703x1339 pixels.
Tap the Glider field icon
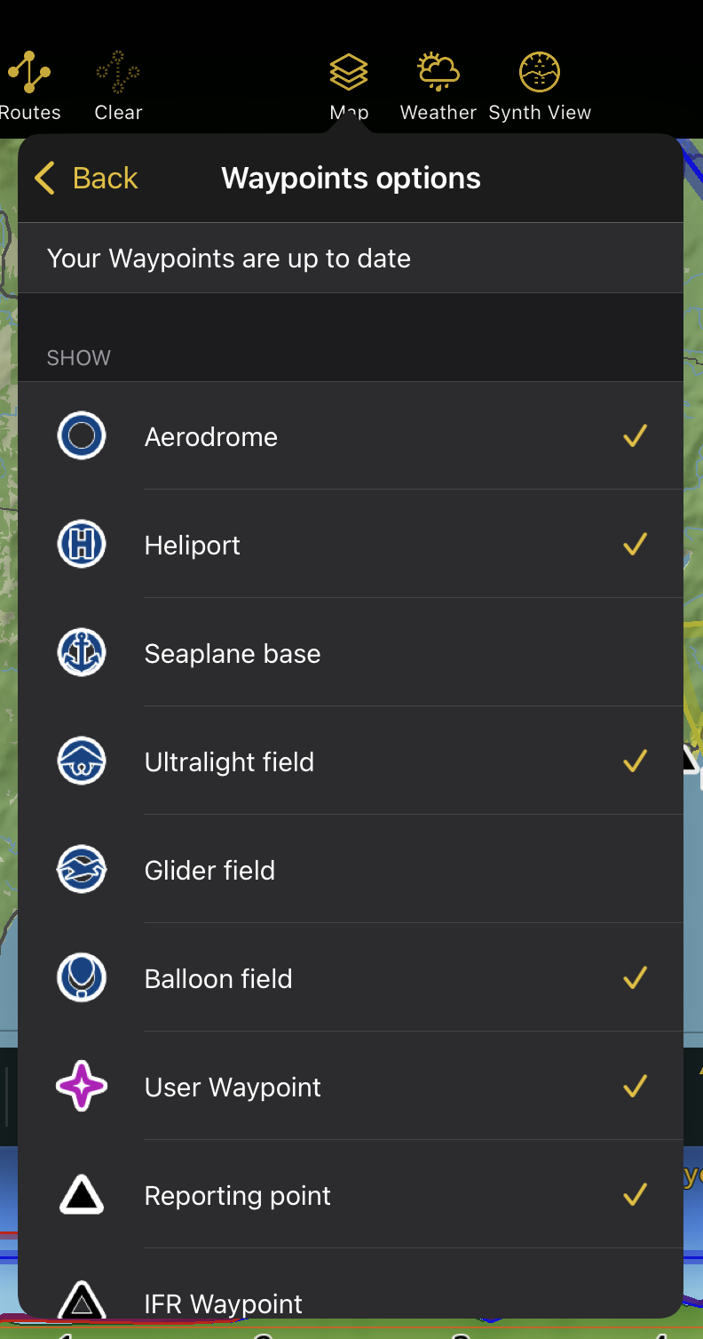82,869
